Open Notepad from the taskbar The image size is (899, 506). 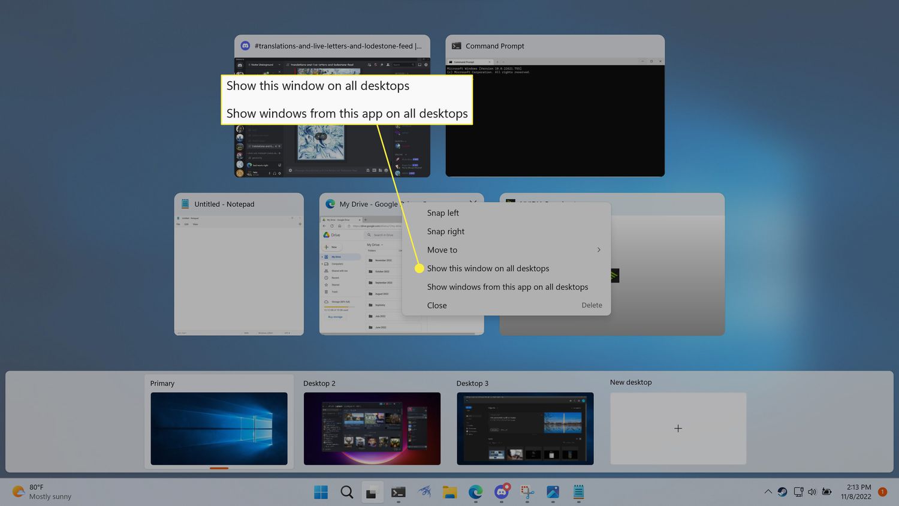coord(578,492)
